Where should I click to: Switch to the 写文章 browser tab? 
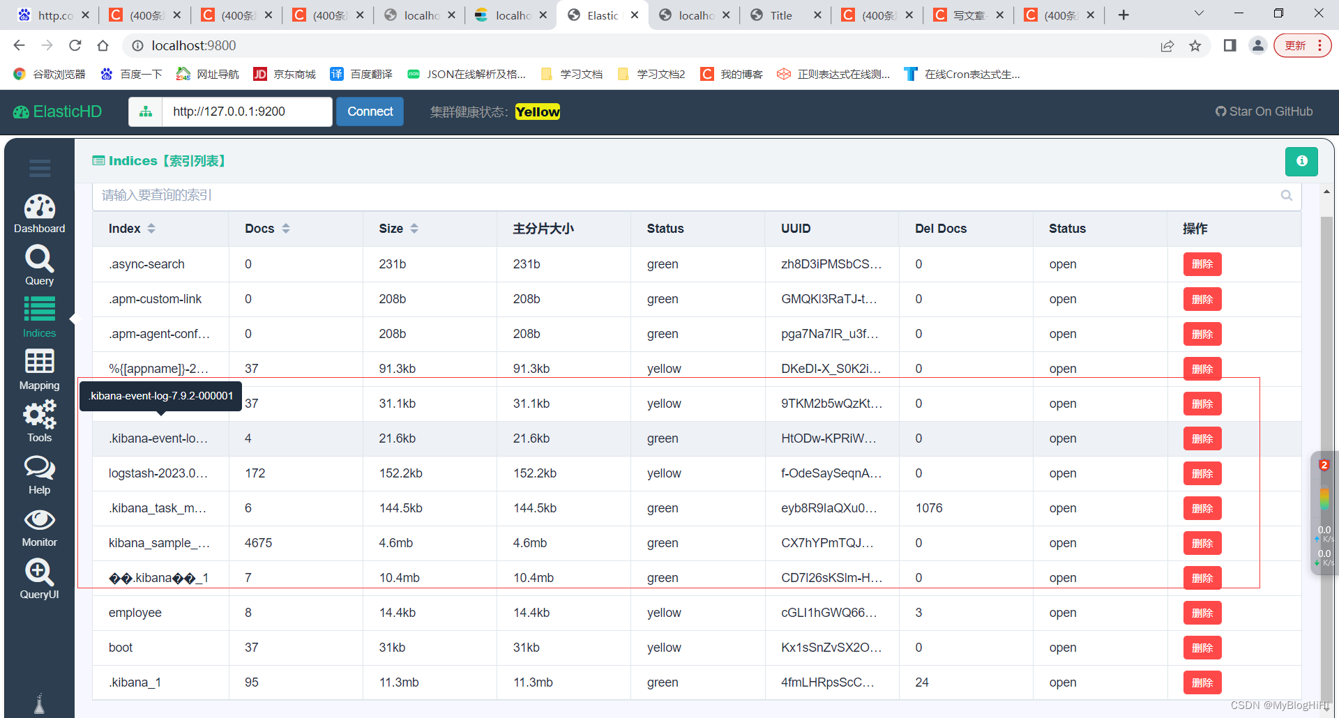tap(968, 15)
